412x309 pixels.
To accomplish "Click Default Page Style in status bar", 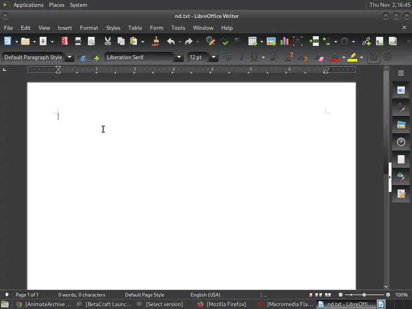I will point(144,295).
